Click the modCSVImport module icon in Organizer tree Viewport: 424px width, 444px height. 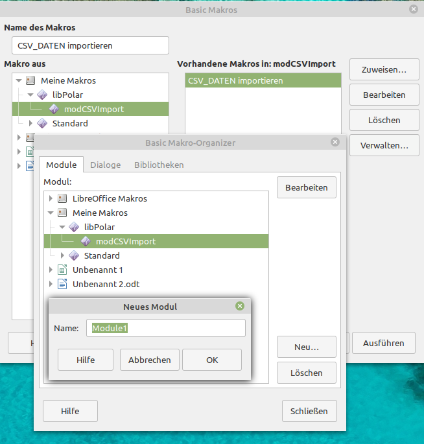pyautogui.click(x=86, y=241)
